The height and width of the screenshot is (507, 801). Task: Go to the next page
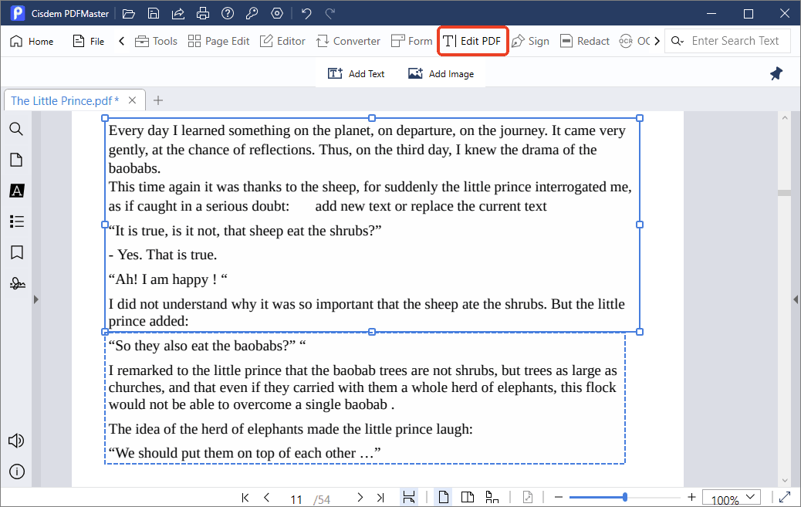coord(360,497)
